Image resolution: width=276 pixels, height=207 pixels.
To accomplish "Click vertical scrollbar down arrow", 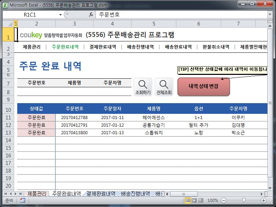I will pyautogui.click(x=270, y=188).
